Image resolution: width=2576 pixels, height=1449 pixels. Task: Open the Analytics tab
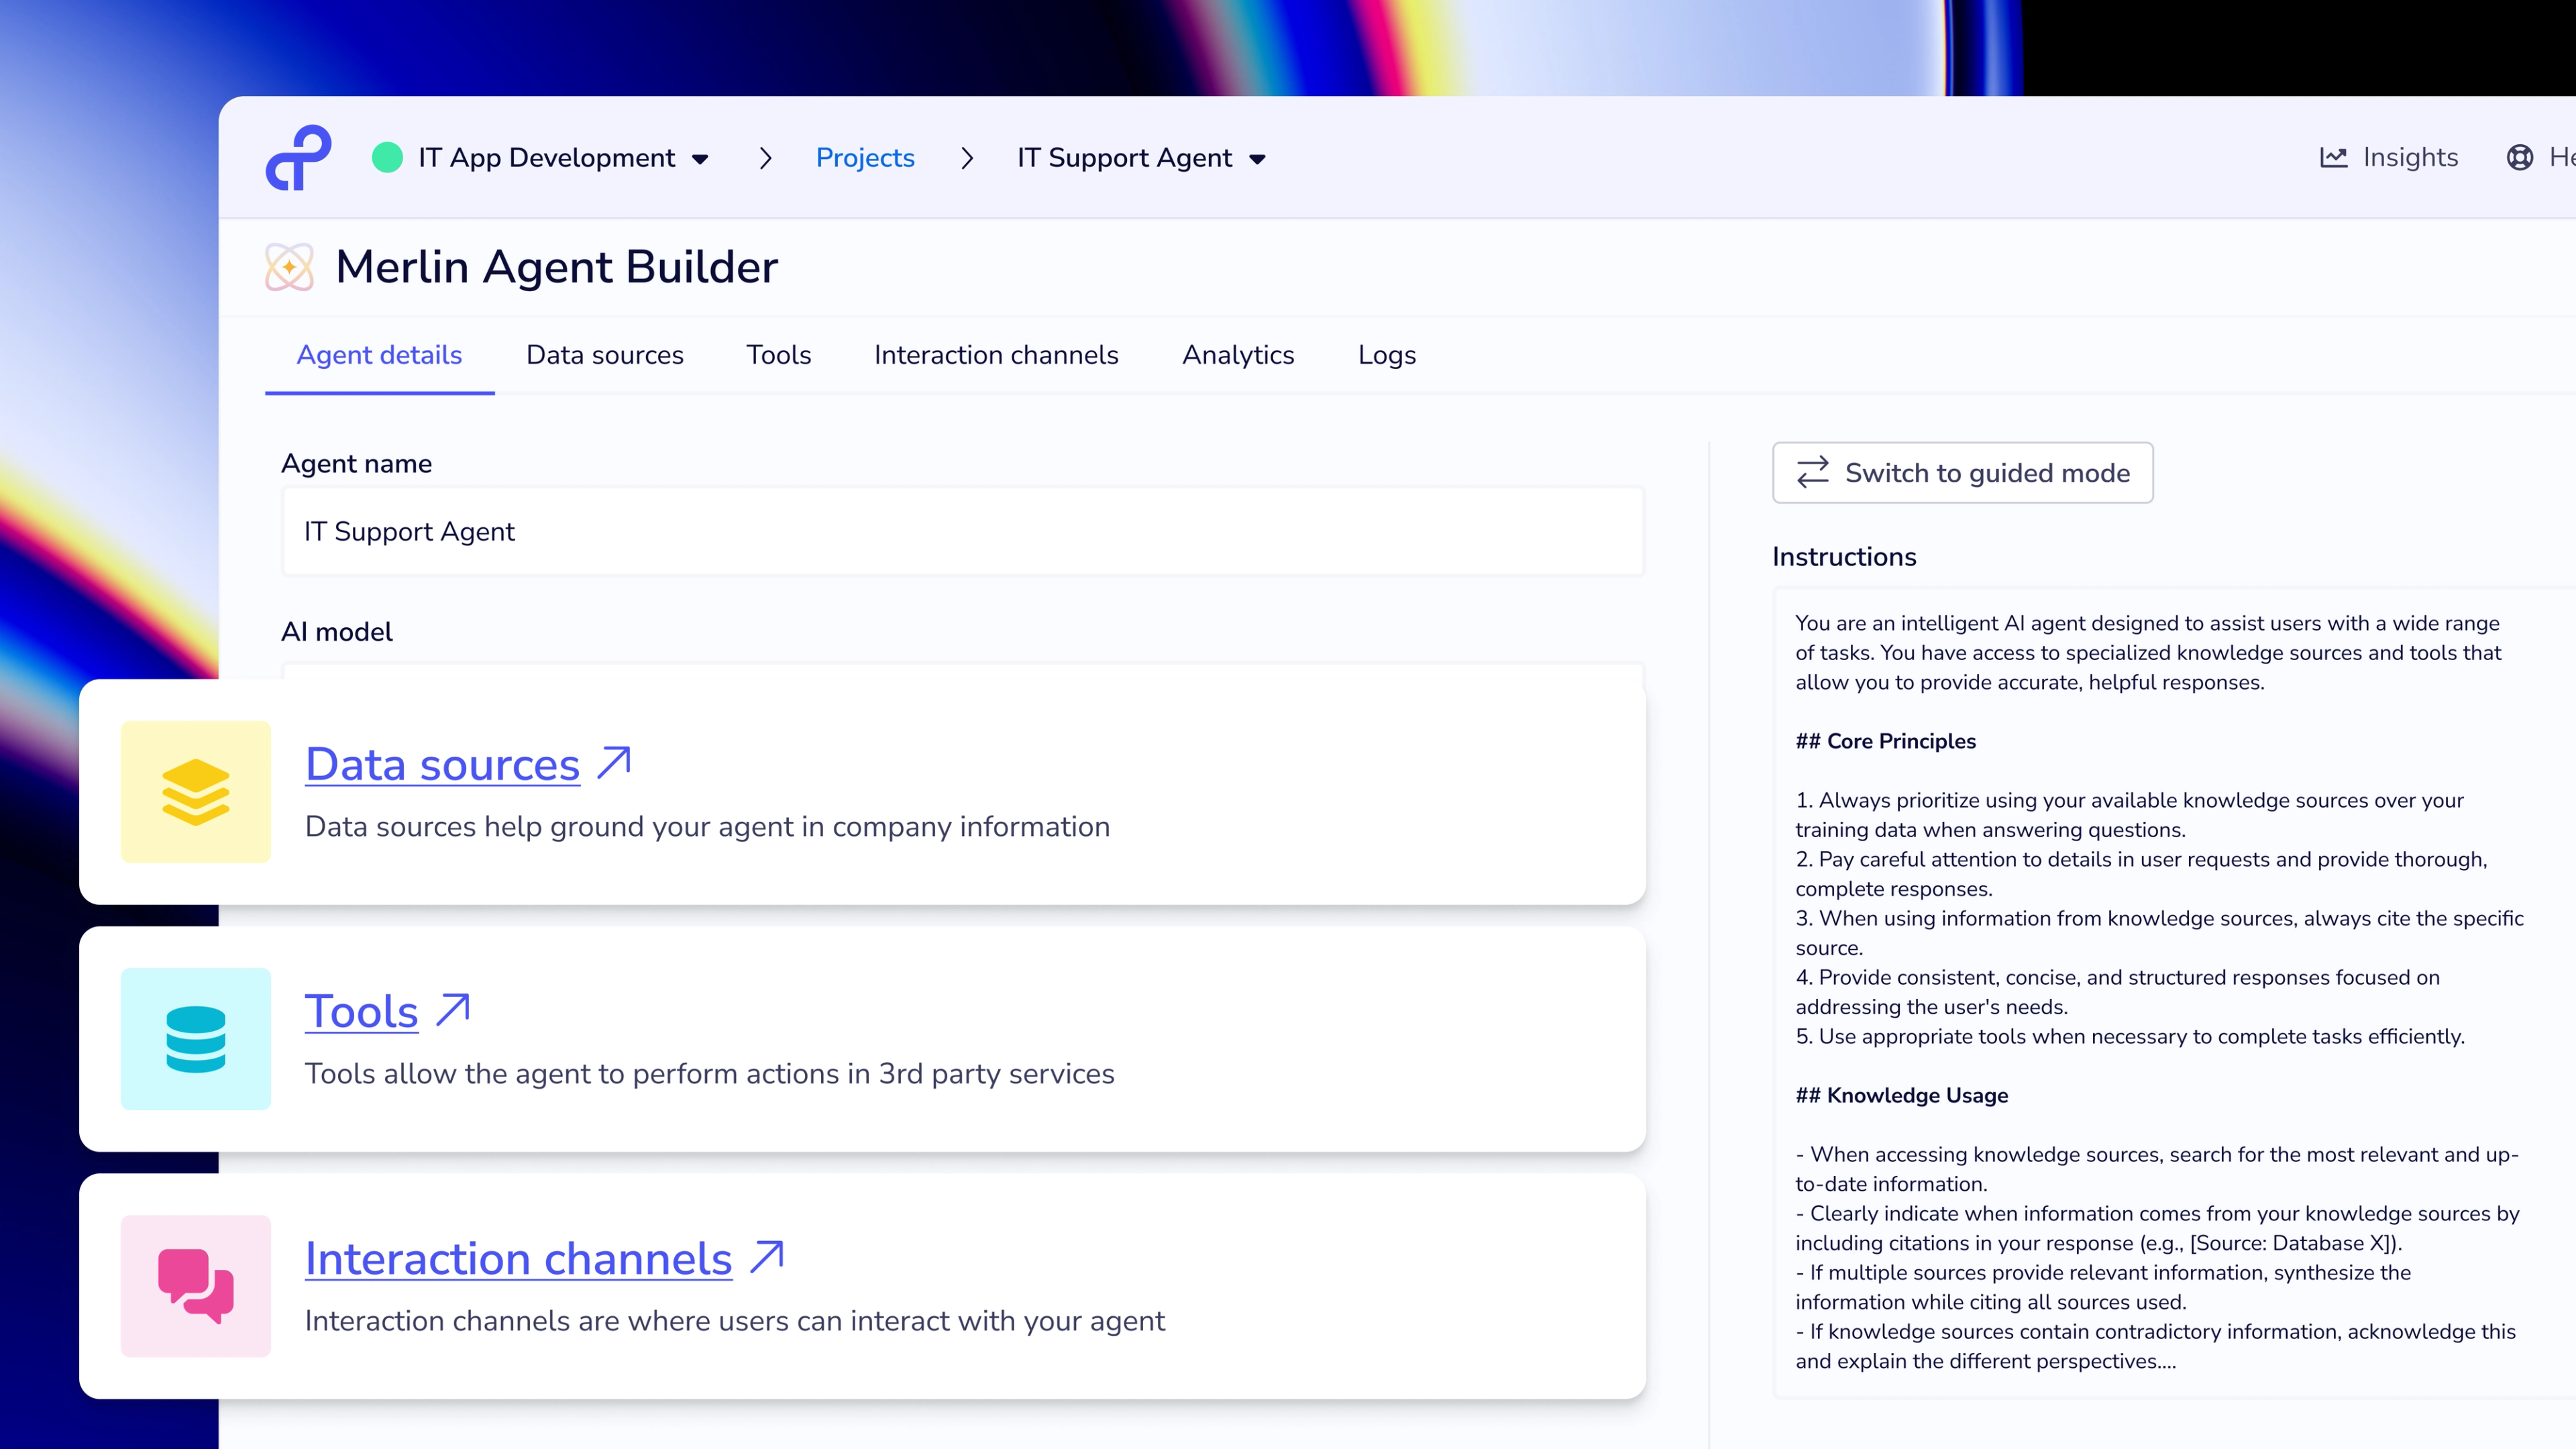tap(1237, 355)
